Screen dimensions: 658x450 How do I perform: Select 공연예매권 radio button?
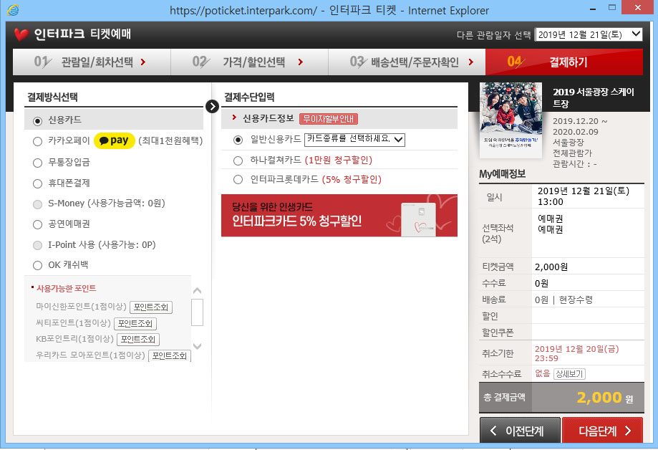[37, 224]
